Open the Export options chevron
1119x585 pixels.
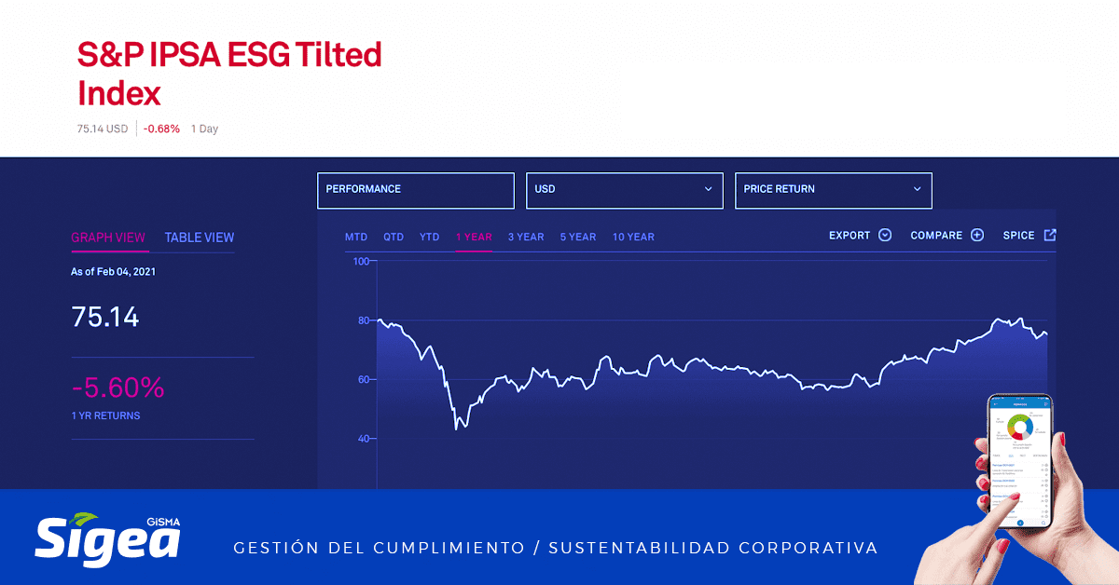[885, 235]
